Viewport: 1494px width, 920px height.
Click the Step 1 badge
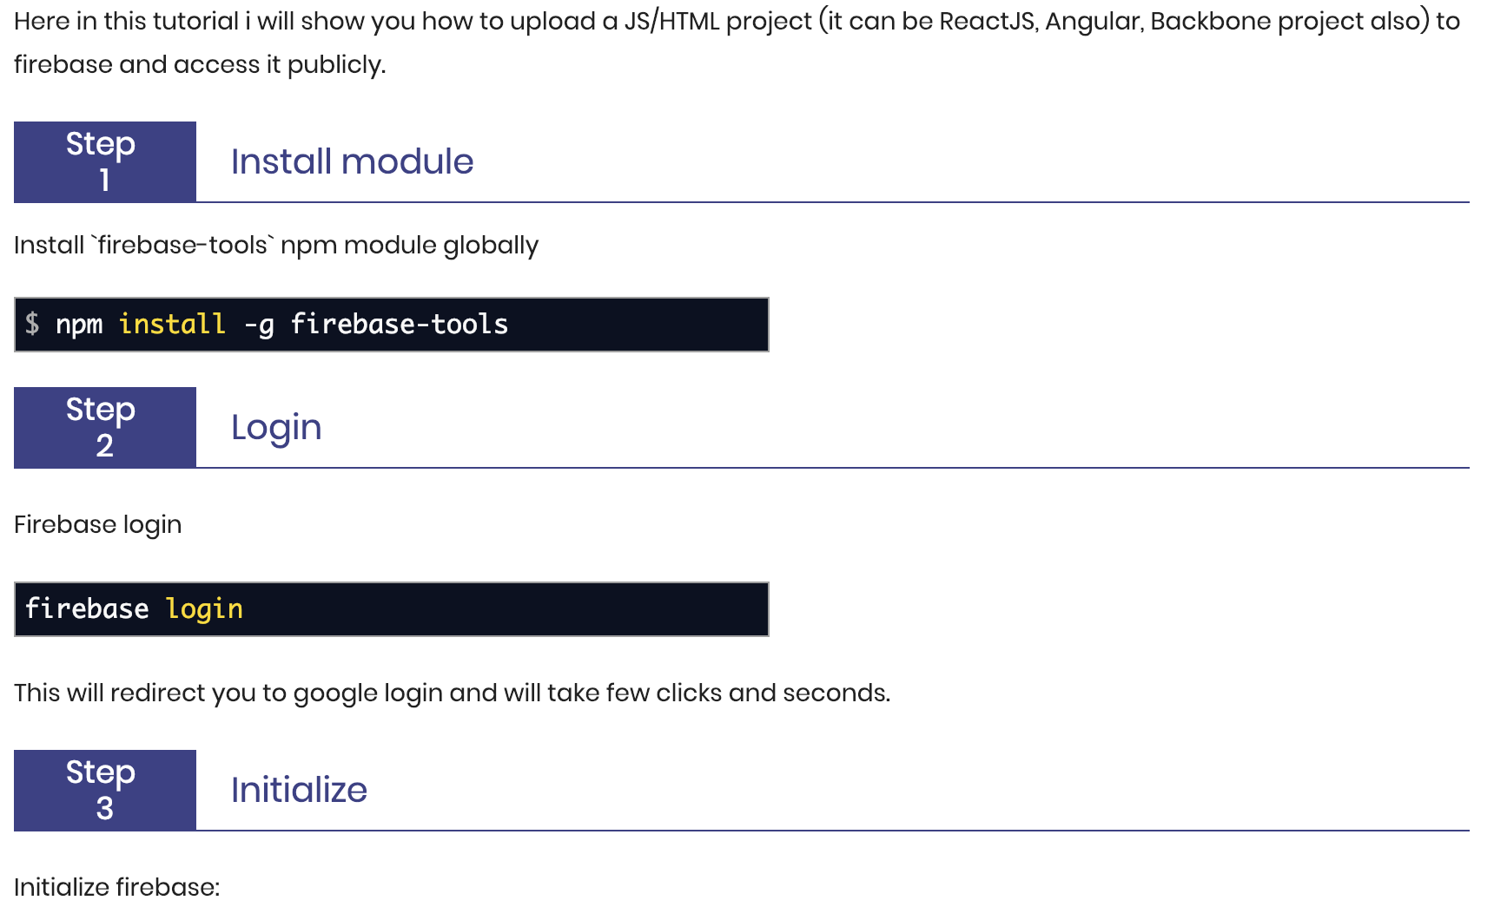[105, 161]
